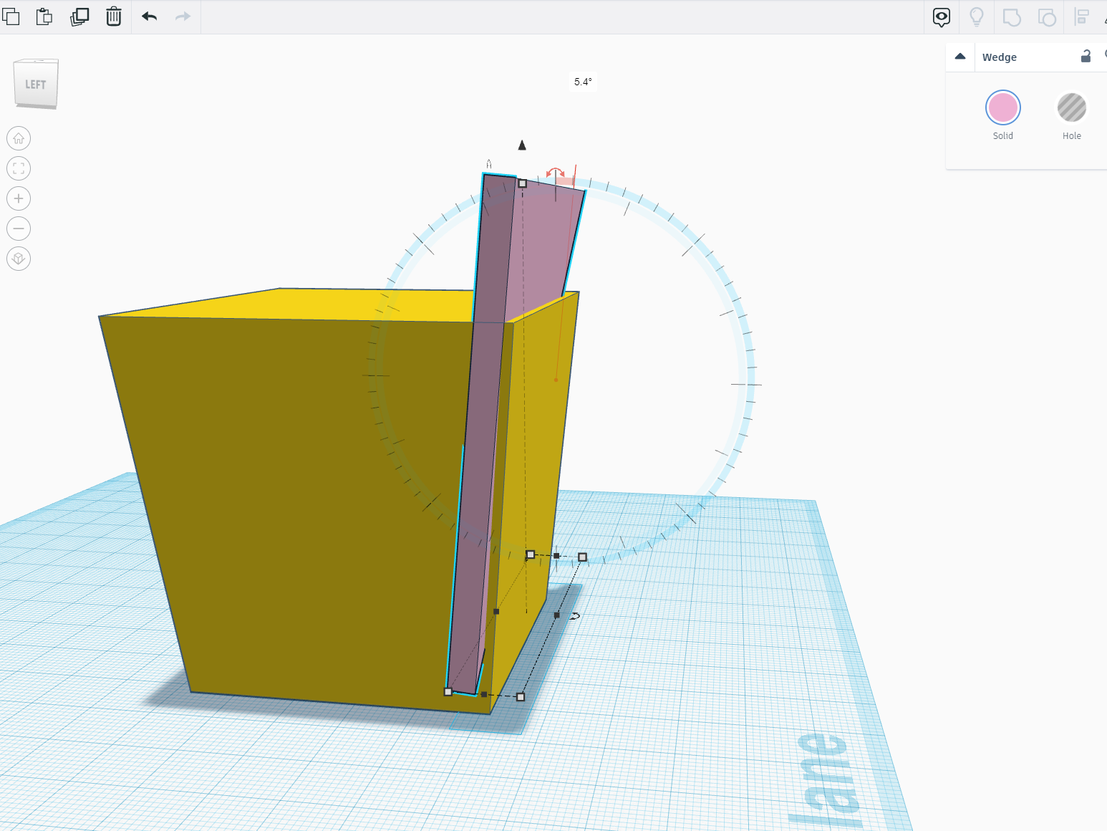Click the white top height handle
1107x831 pixels.
(523, 183)
